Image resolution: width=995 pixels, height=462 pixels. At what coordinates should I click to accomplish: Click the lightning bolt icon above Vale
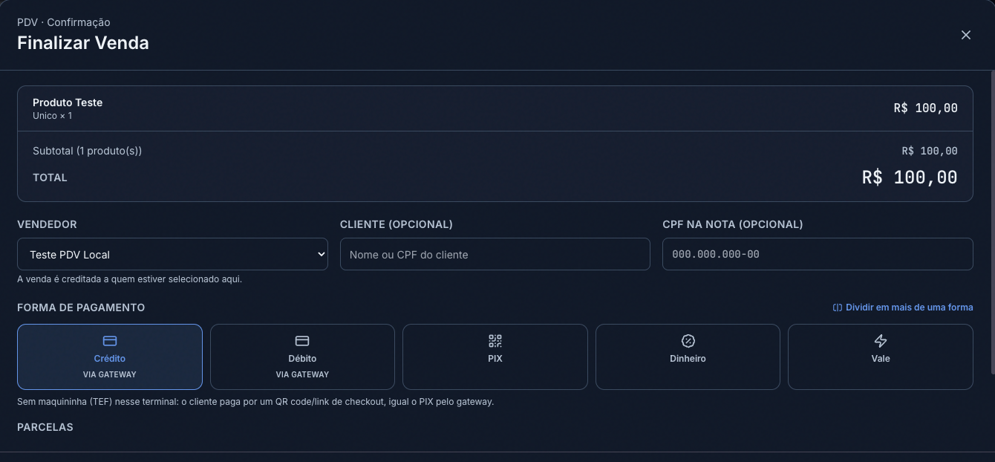[881, 341]
